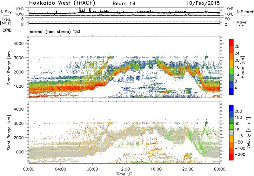The image size is (254, 176).
Task: Click the 4000 tick on the power panel
Action: coord(19,44)
